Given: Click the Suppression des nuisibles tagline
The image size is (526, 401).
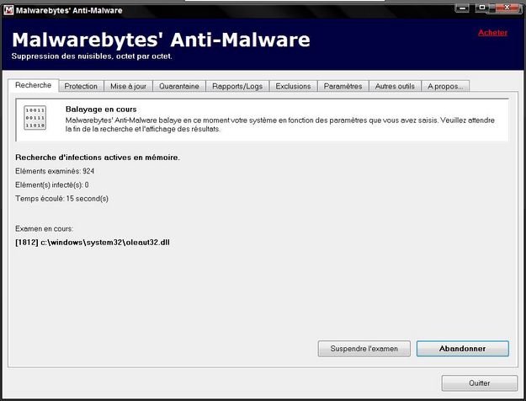Looking at the screenshot, I should [92, 56].
